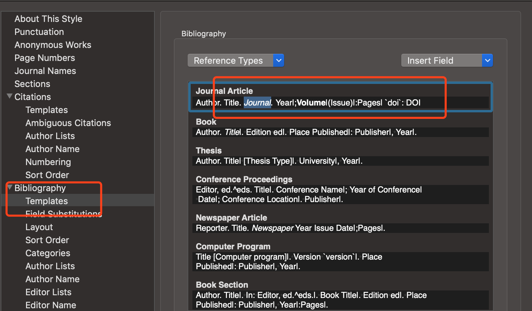Click the Computer Program template field

[341, 262]
